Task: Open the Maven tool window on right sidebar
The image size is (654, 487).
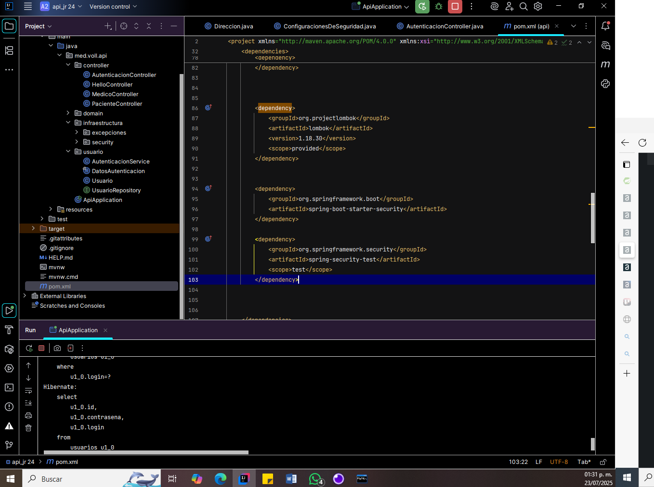Action: [605, 64]
